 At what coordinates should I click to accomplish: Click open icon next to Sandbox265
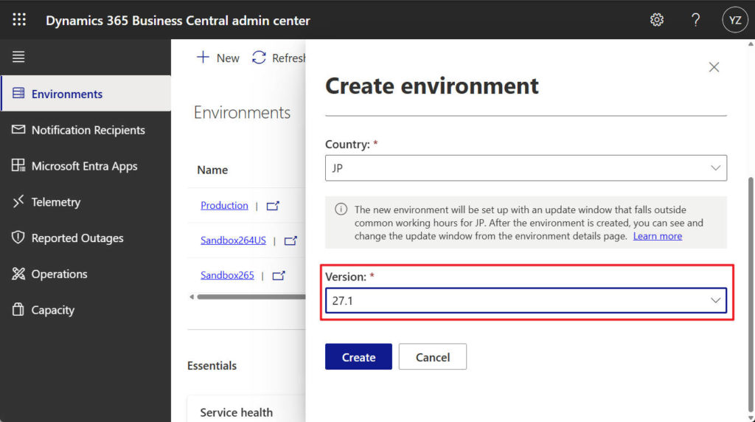(x=278, y=275)
